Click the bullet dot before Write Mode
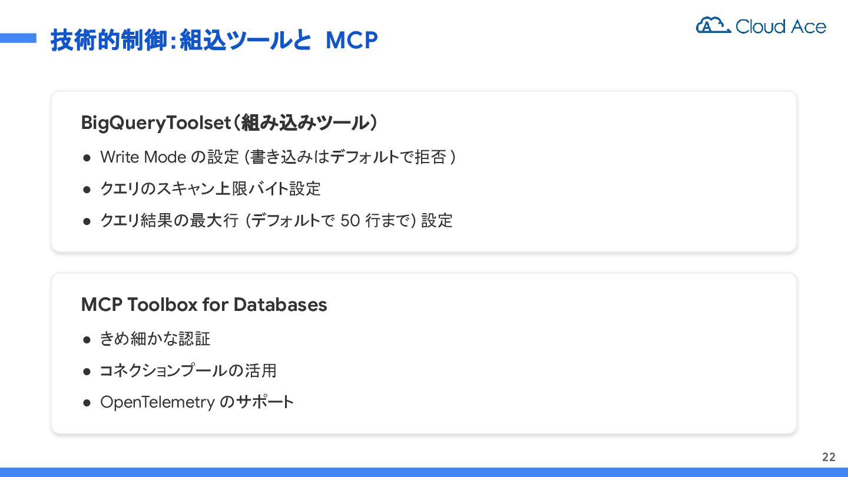 87,157
